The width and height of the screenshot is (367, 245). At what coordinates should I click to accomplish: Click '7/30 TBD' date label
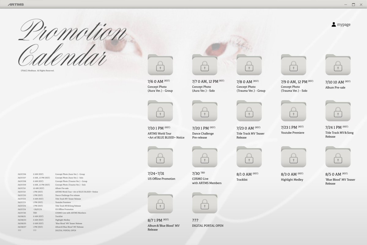[198, 173]
